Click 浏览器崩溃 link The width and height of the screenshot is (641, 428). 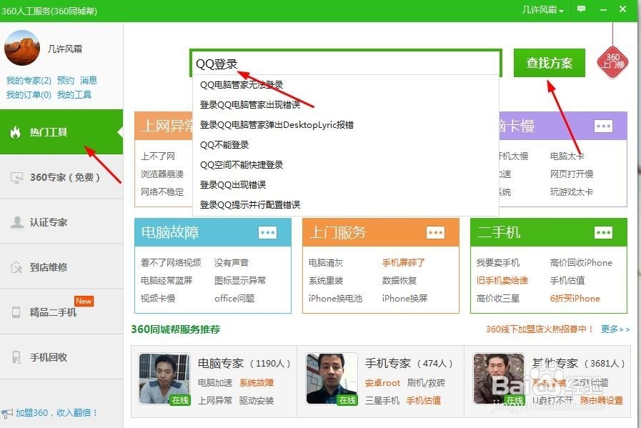(x=162, y=174)
